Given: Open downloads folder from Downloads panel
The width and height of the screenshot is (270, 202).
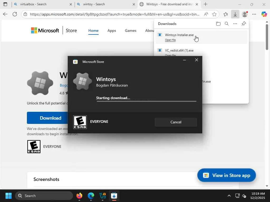Looking at the screenshot, I should (x=218, y=24).
